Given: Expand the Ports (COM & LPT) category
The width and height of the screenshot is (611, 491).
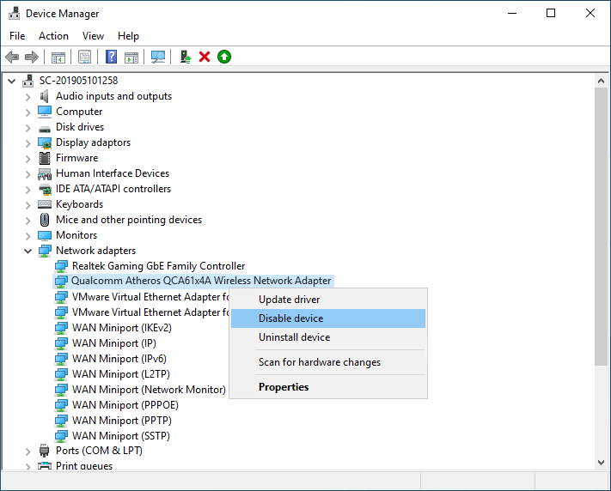Looking at the screenshot, I should (28, 452).
